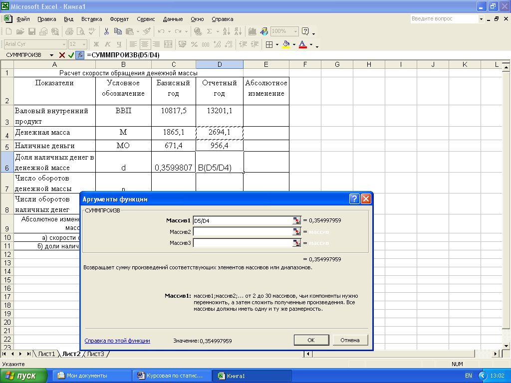This screenshot has height=383, width=511.
Task: Open the Вставка menu
Action: pos(92,19)
